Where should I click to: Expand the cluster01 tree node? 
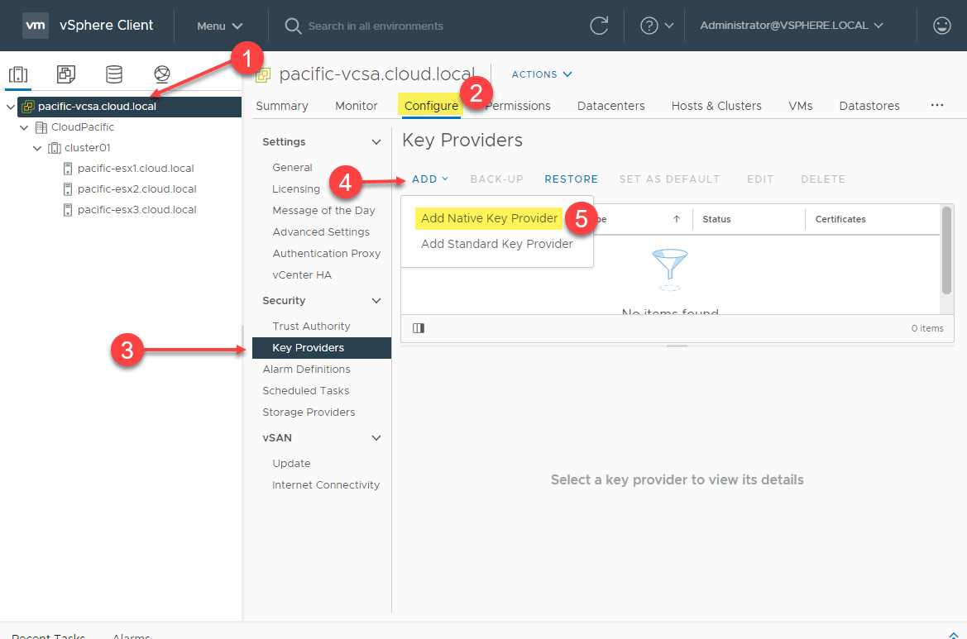36,147
